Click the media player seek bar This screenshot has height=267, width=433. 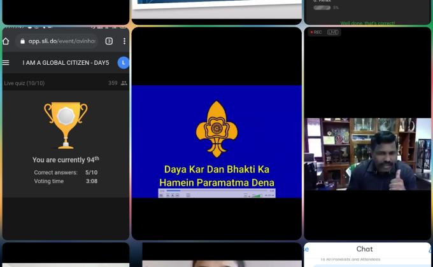(216, 191)
